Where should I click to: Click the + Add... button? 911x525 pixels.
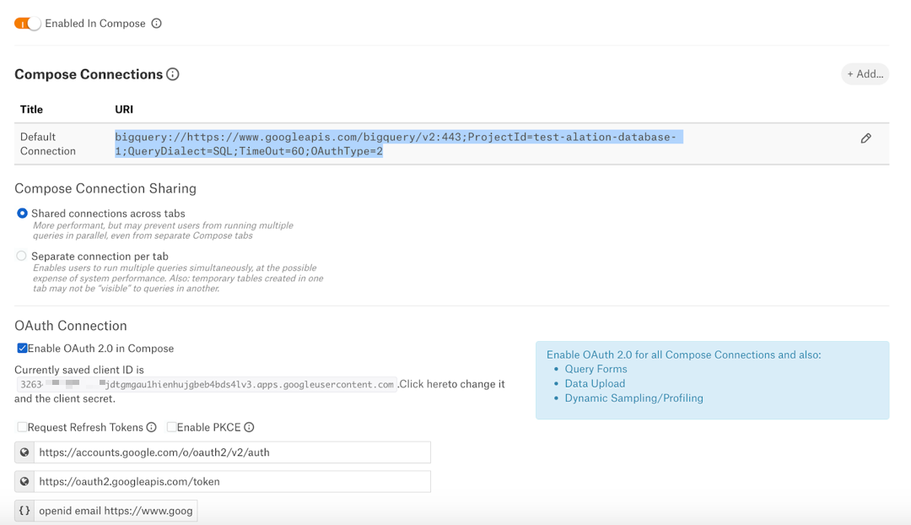[x=865, y=73]
